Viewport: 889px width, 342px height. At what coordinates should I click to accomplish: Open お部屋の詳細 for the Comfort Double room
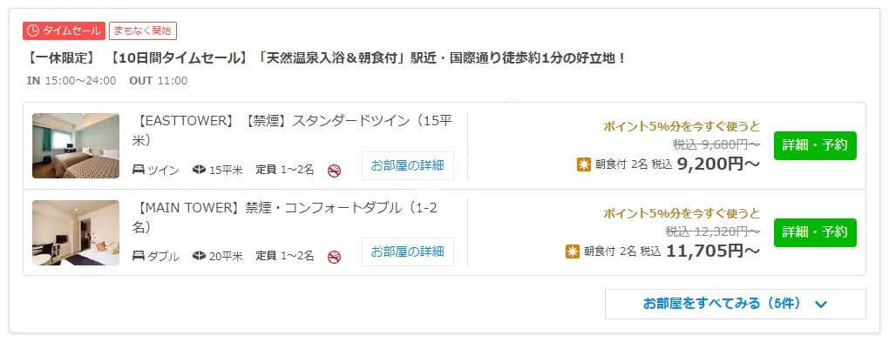tap(408, 252)
